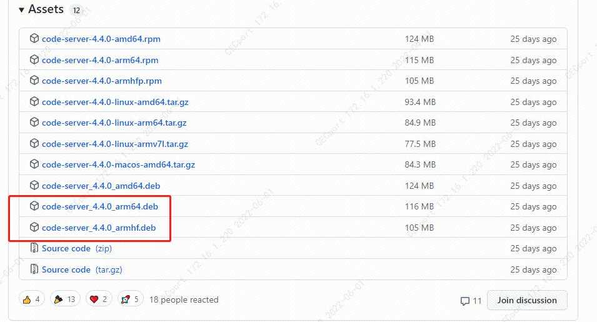Toggle the rocket reaction
The height and width of the screenshot is (322, 597).
[x=130, y=299]
